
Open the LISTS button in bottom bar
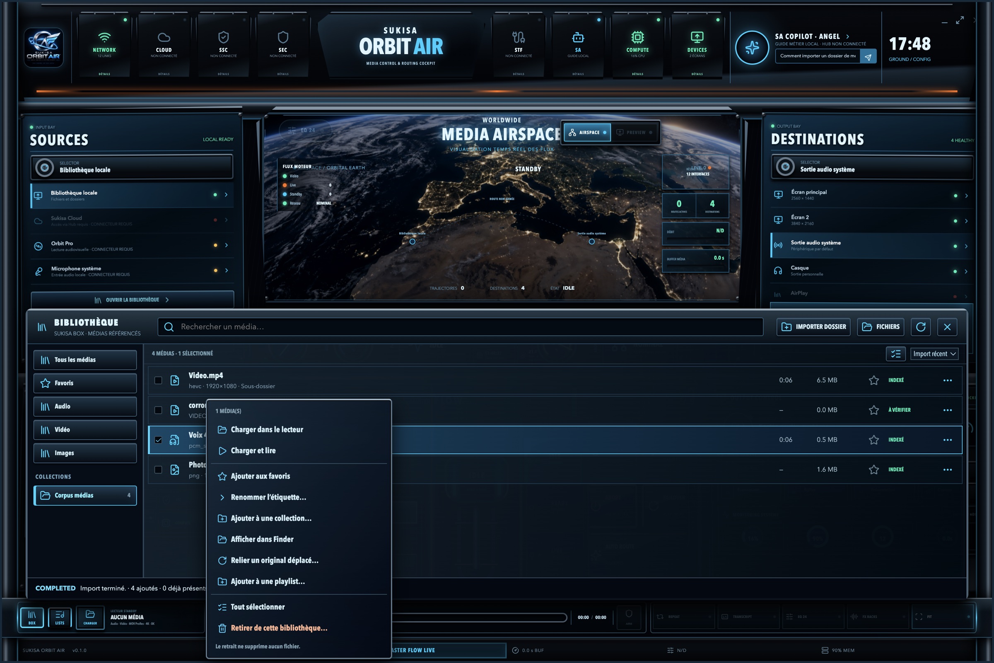tap(60, 617)
